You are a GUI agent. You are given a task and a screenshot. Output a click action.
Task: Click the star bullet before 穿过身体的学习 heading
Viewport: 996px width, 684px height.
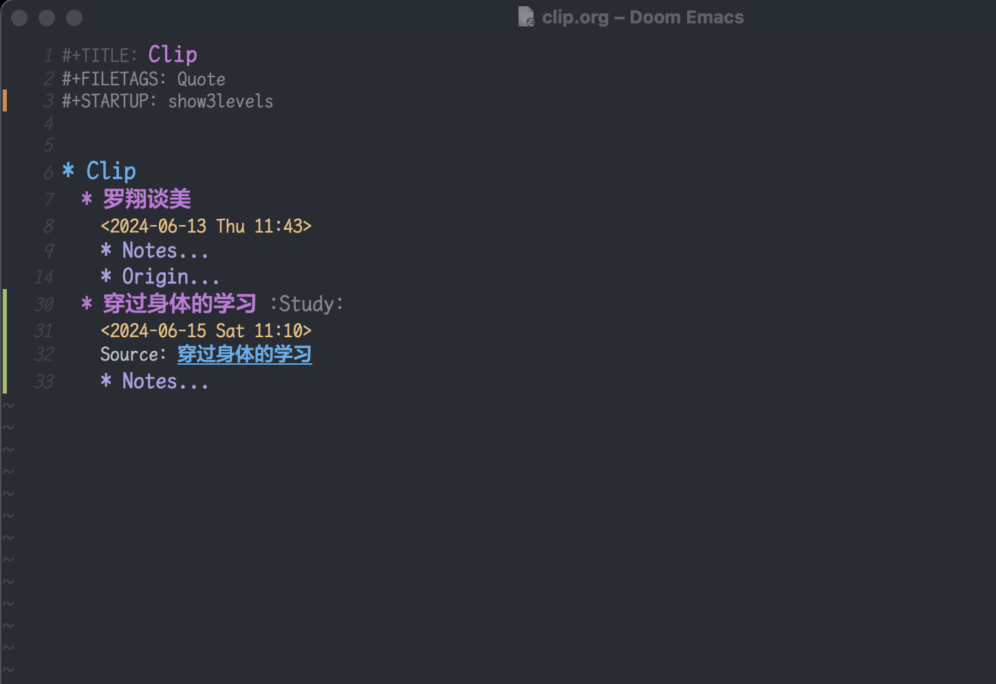click(x=87, y=303)
